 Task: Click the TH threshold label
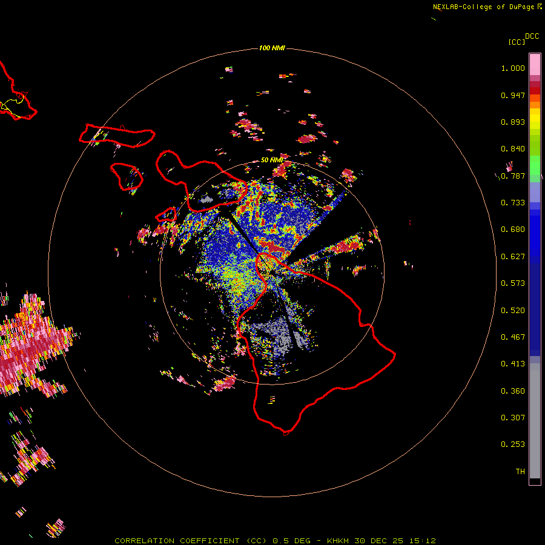(520, 472)
